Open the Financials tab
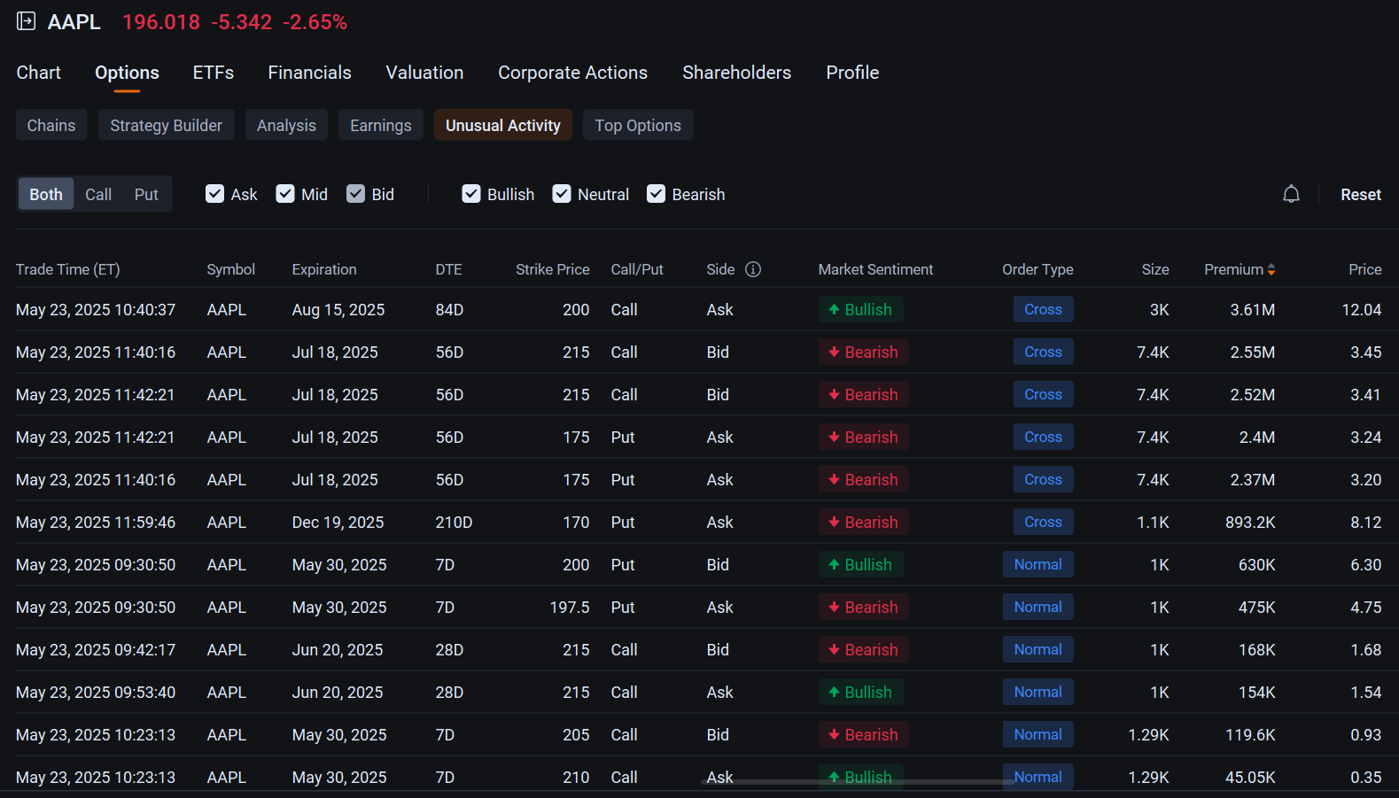Screen dimensions: 1399x798 coord(309,73)
